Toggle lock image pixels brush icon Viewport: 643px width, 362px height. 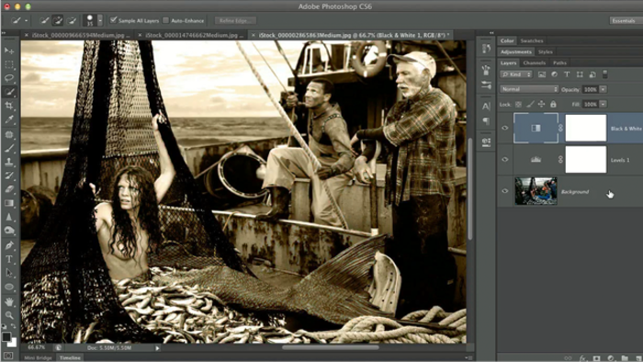530,105
